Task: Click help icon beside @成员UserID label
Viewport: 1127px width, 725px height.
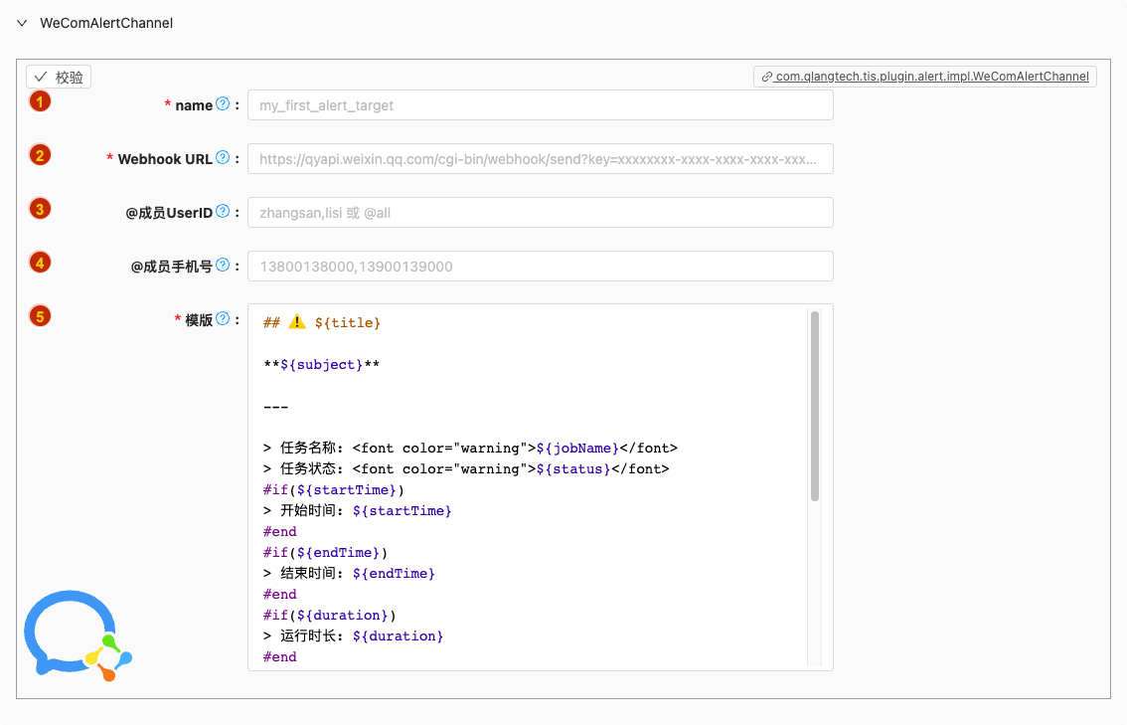Action: pyautogui.click(x=223, y=212)
